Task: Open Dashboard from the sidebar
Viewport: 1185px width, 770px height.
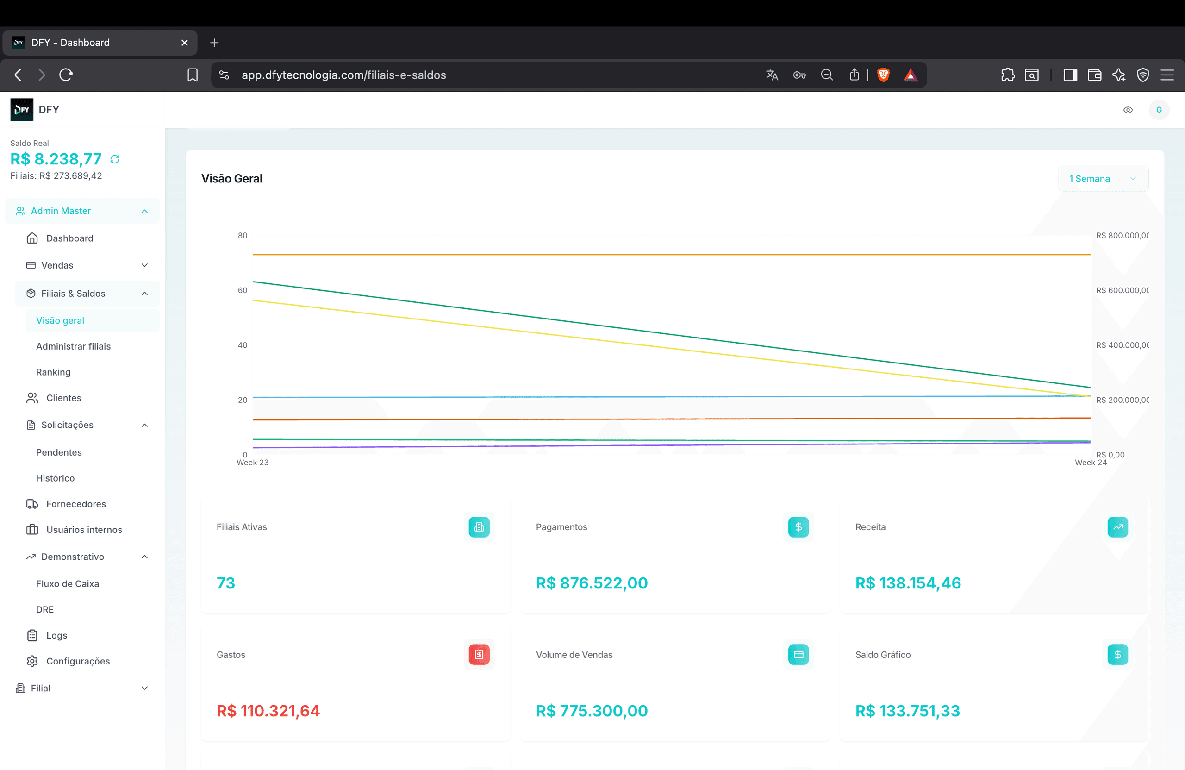Action: (x=70, y=238)
